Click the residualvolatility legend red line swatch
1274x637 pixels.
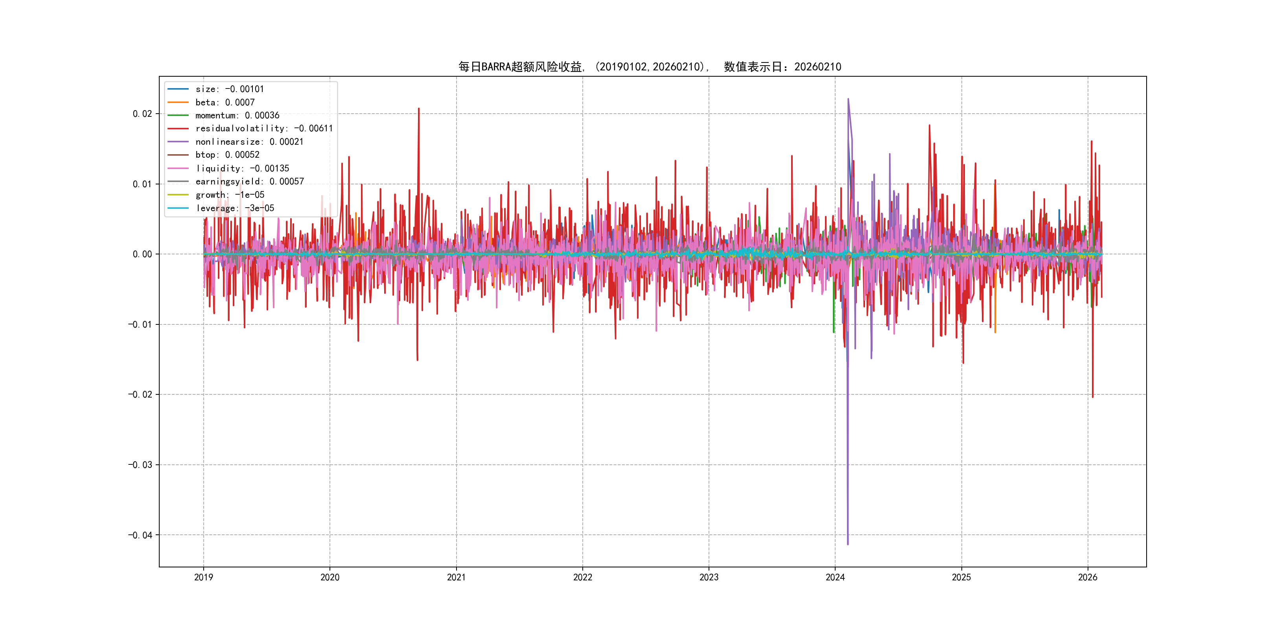(178, 129)
